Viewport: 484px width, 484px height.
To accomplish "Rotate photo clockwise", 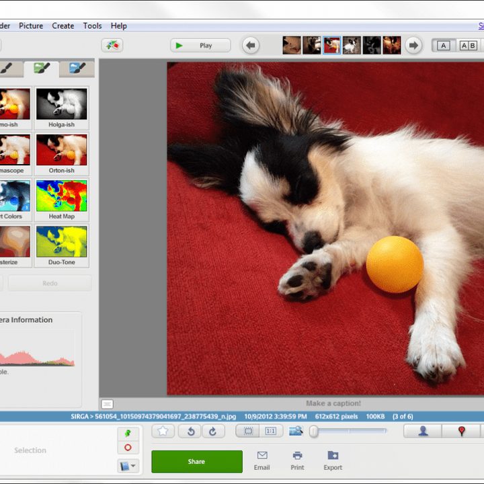I will (x=212, y=432).
